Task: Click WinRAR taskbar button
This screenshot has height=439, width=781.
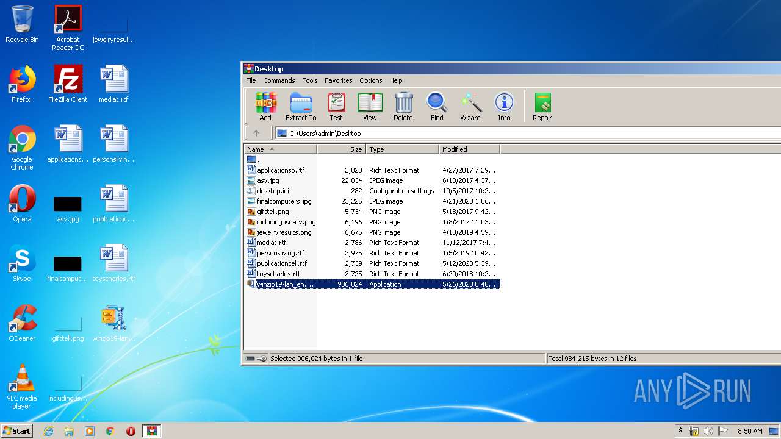Action: [151, 431]
